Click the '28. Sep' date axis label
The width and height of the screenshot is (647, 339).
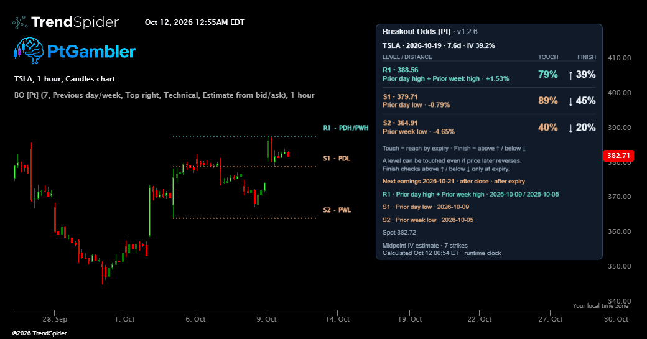point(55,319)
